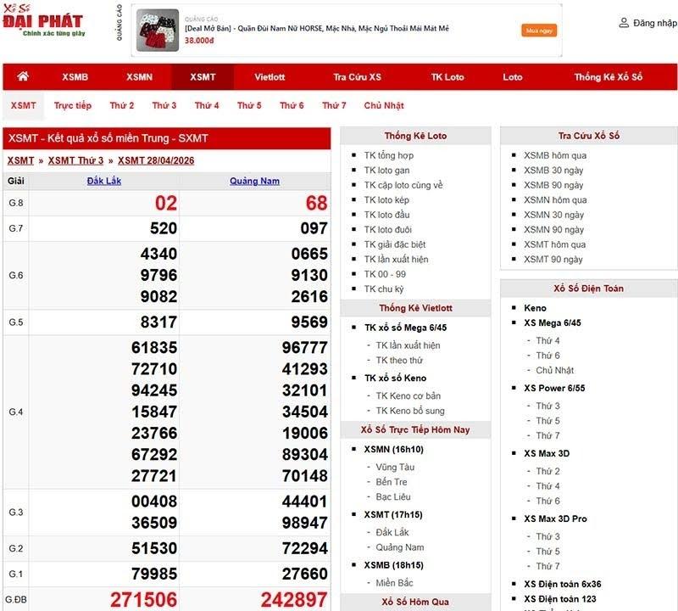Click the home icon in red navbar
This screenshot has width=678, height=611.
coord(23,76)
